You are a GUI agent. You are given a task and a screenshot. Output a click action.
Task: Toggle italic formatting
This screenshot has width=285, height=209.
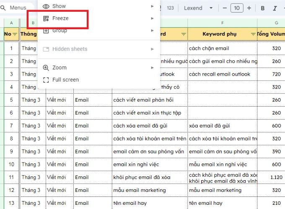click(275, 8)
